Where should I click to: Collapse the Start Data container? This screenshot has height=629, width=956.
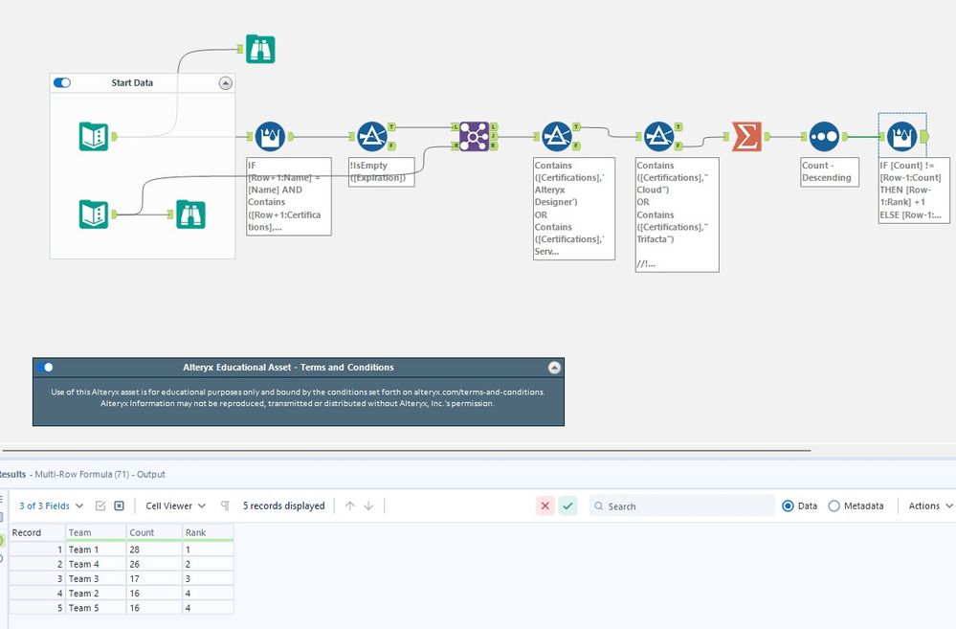pyautogui.click(x=226, y=83)
